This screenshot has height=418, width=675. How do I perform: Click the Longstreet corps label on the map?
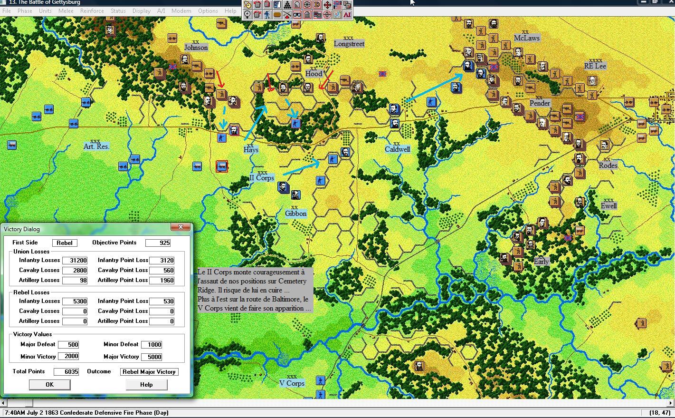point(349,43)
